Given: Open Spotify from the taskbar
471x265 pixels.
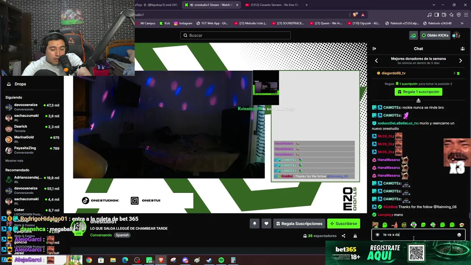Looking at the screenshot, I should [221, 260].
